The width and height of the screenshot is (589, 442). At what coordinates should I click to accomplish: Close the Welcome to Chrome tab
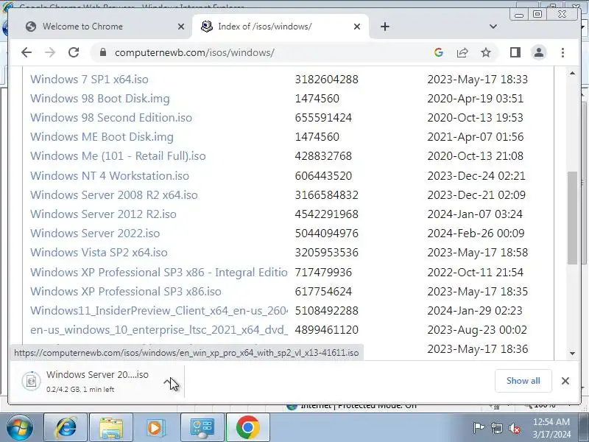click(x=180, y=27)
